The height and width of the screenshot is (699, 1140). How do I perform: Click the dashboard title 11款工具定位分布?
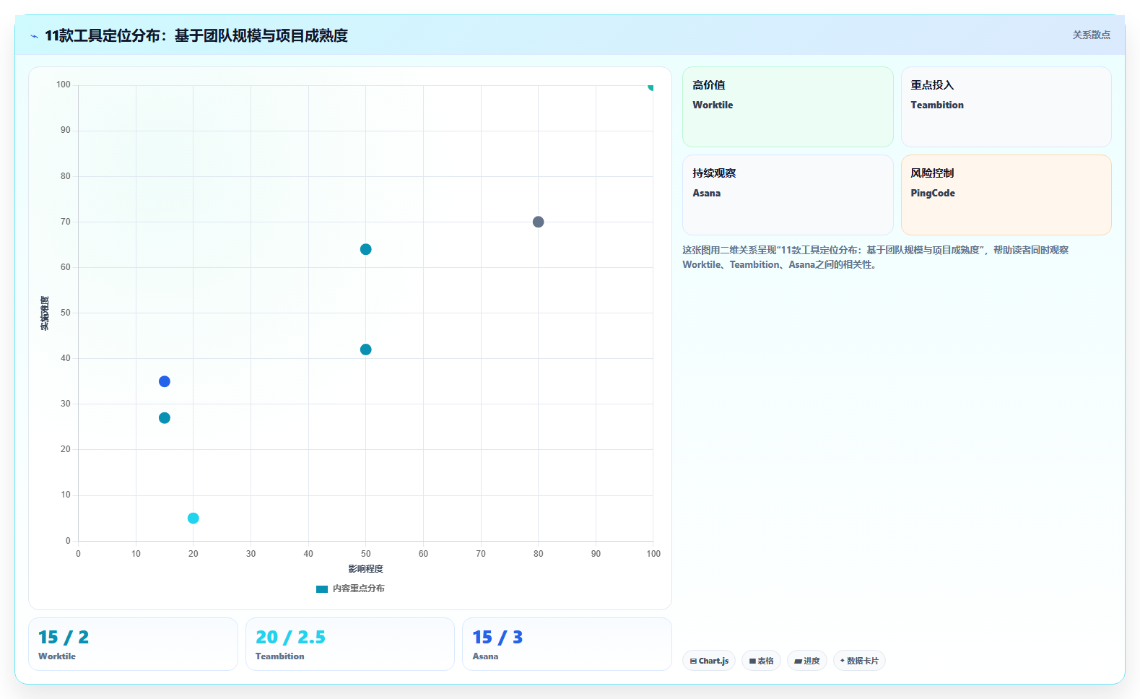coord(196,35)
